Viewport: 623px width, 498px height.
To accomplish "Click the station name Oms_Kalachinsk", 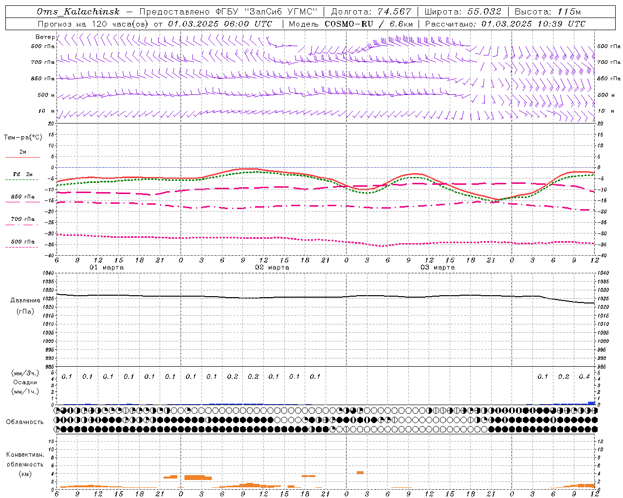I will click(x=78, y=12).
